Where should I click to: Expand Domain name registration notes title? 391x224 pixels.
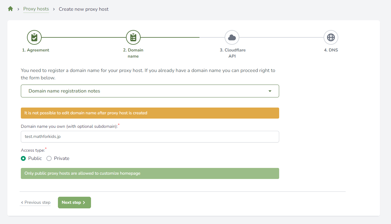64,91
